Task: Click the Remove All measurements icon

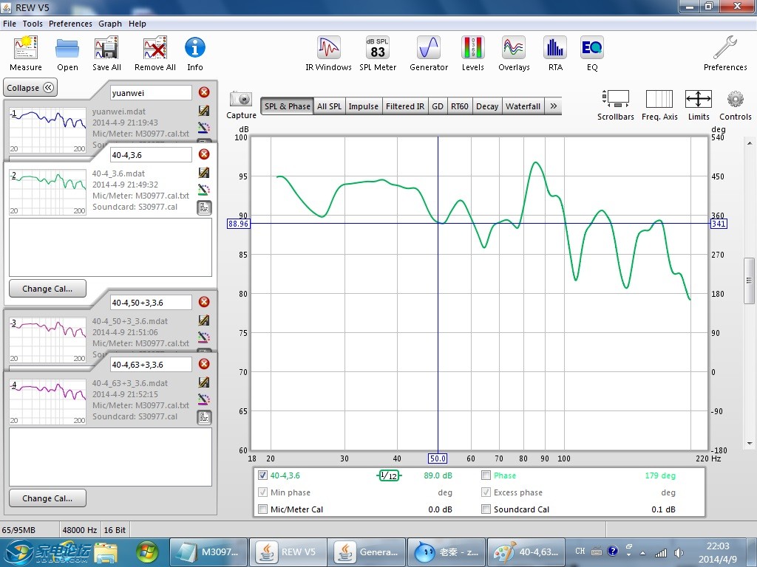Action: point(155,53)
